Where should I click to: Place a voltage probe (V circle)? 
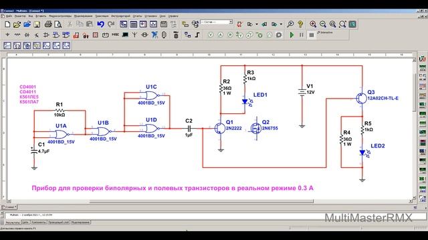[x=211, y=35]
